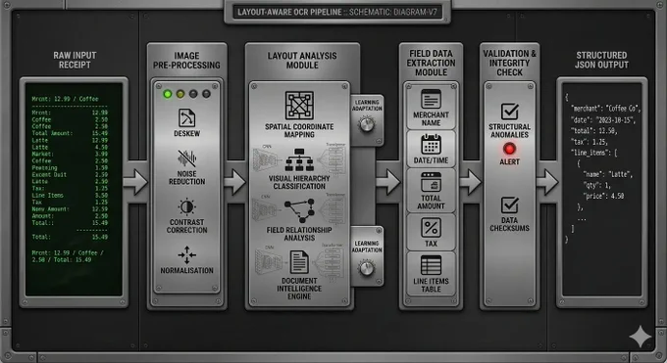Click the Field Data Extraction Module header
Screen dimensions: 667x363
pos(431,63)
